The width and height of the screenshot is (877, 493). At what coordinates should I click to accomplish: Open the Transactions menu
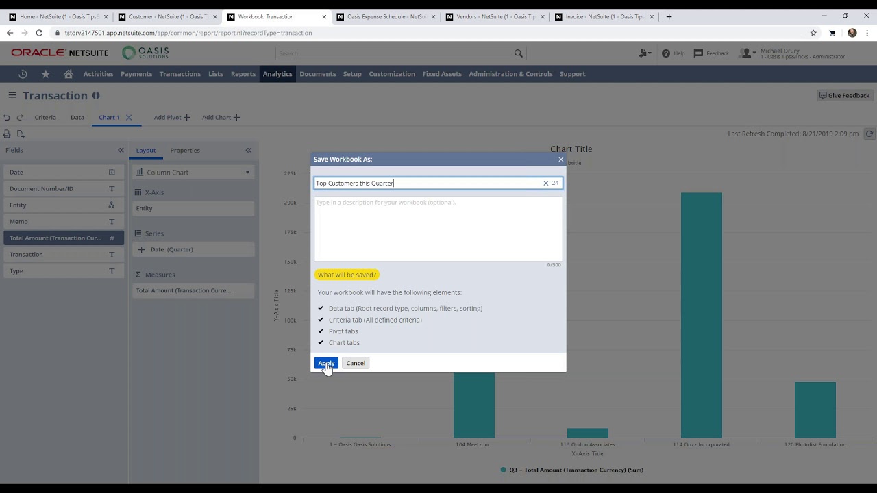pos(180,74)
